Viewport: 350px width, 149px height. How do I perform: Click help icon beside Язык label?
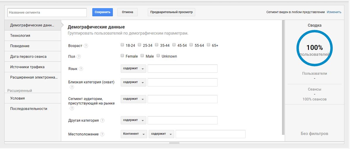(x=81, y=69)
